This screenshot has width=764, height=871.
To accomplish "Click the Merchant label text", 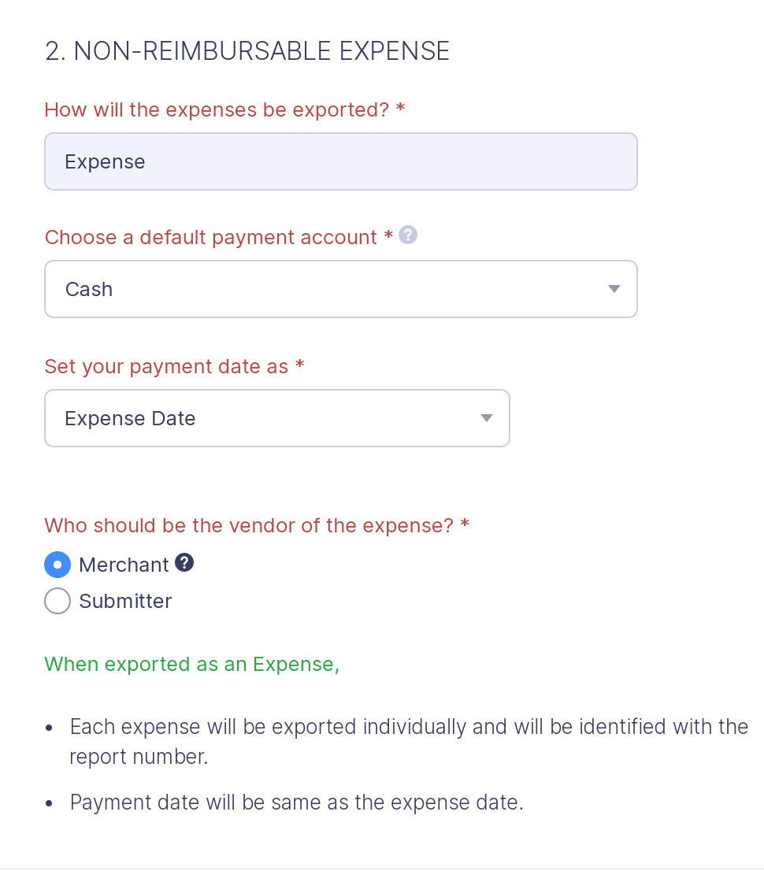I will (x=124, y=565).
